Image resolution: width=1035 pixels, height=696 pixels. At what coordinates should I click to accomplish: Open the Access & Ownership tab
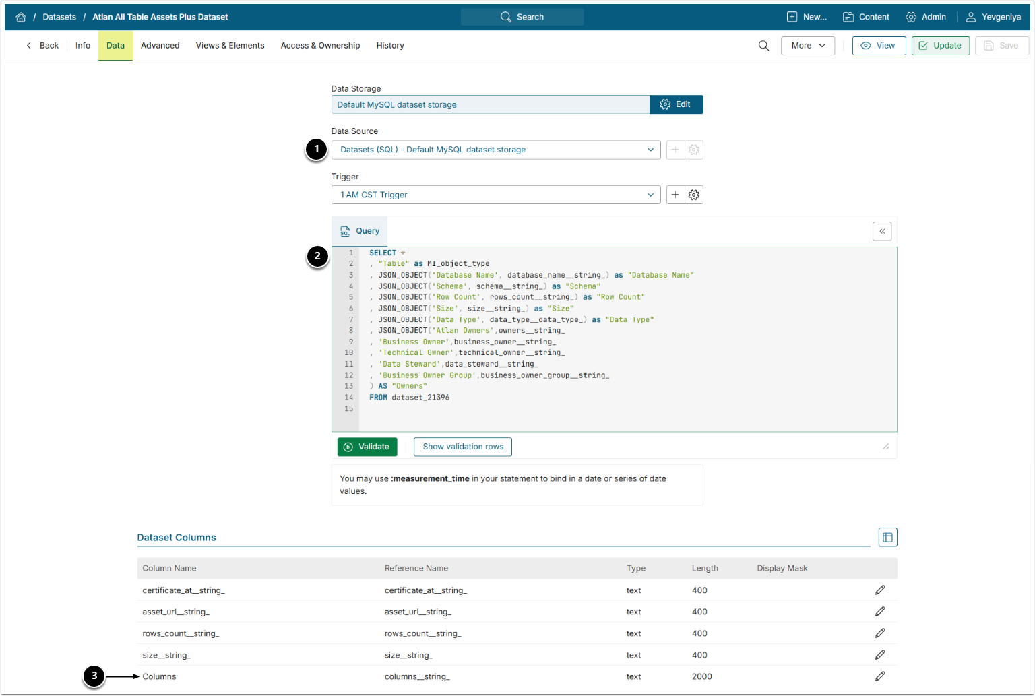(320, 46)
